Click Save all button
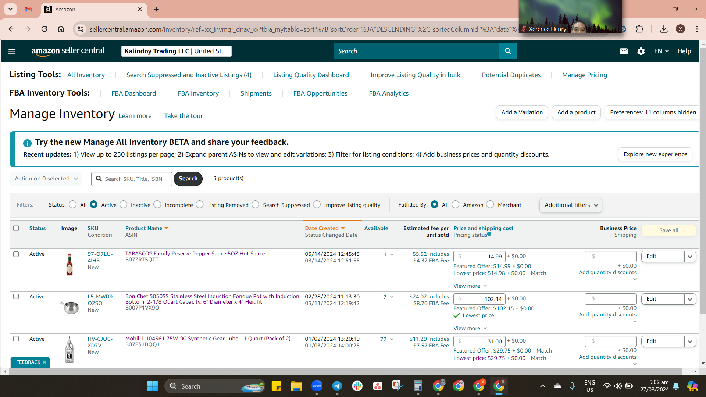Image resolution: width=706 pixels, height=397 pixels. 668,230
